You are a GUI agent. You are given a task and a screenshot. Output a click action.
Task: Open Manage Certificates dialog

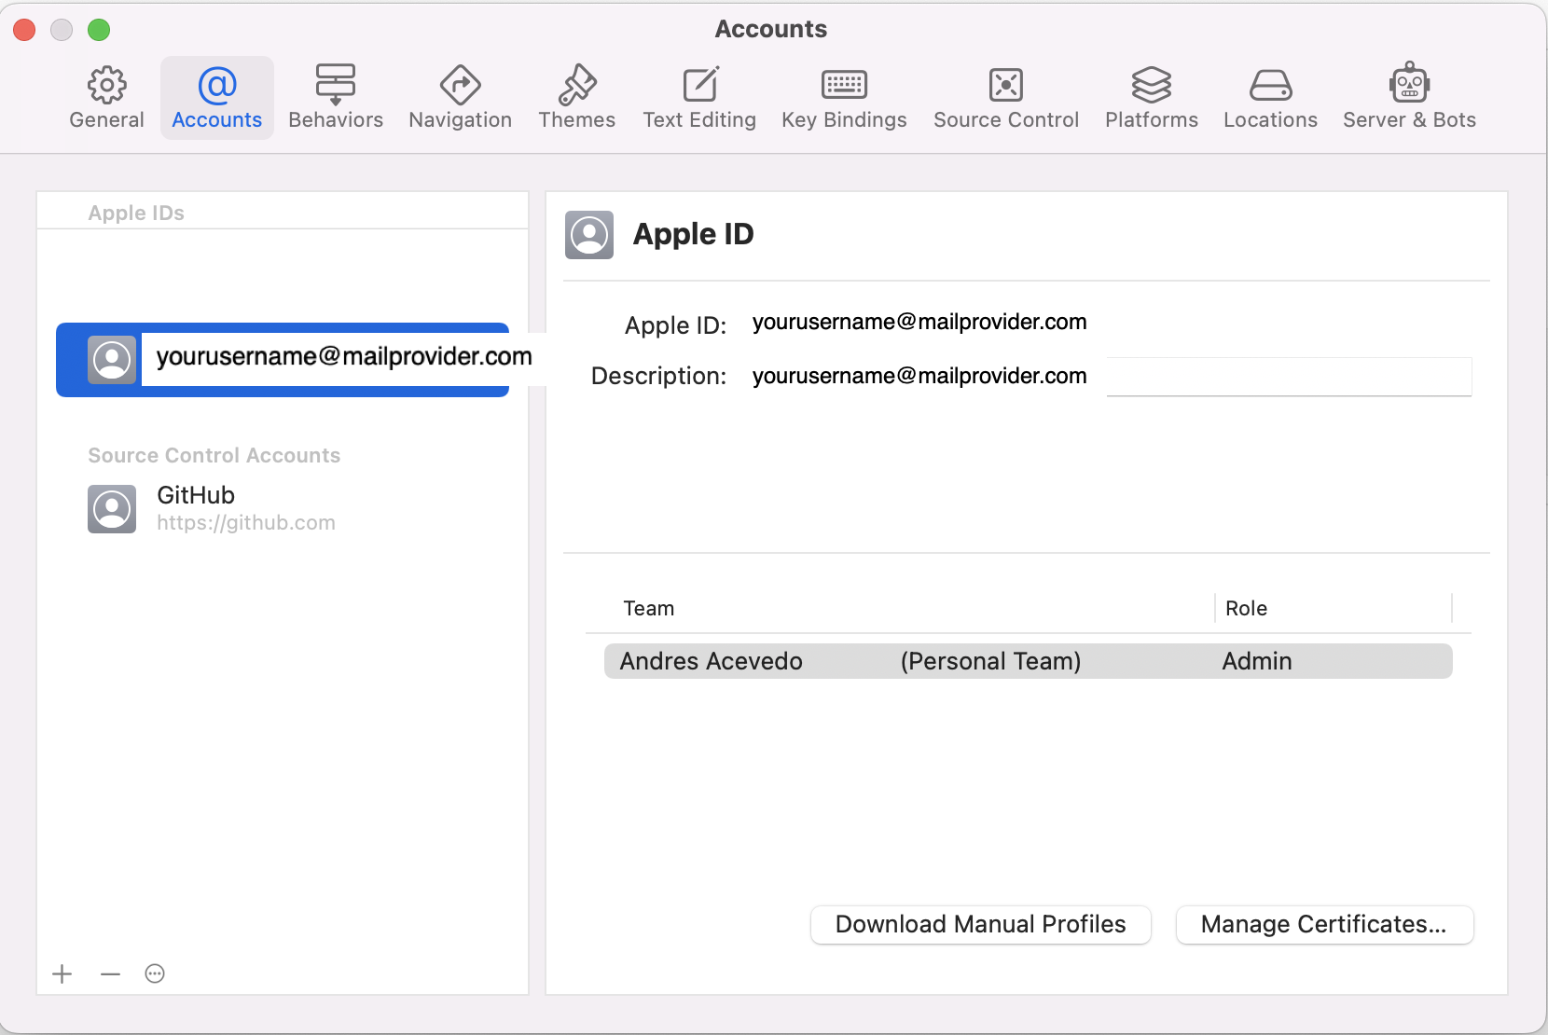pos(1324,925)
